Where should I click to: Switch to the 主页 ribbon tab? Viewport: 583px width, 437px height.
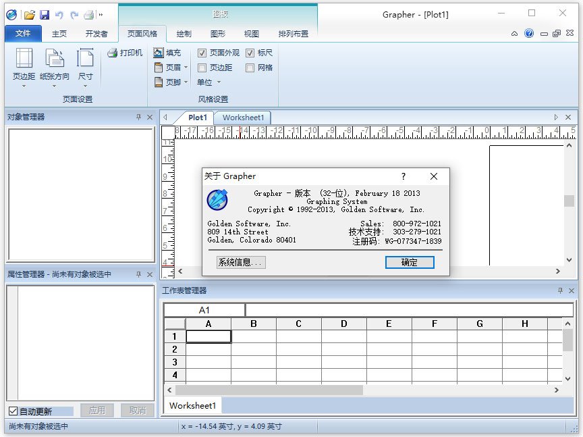click(x=59, y=34)
